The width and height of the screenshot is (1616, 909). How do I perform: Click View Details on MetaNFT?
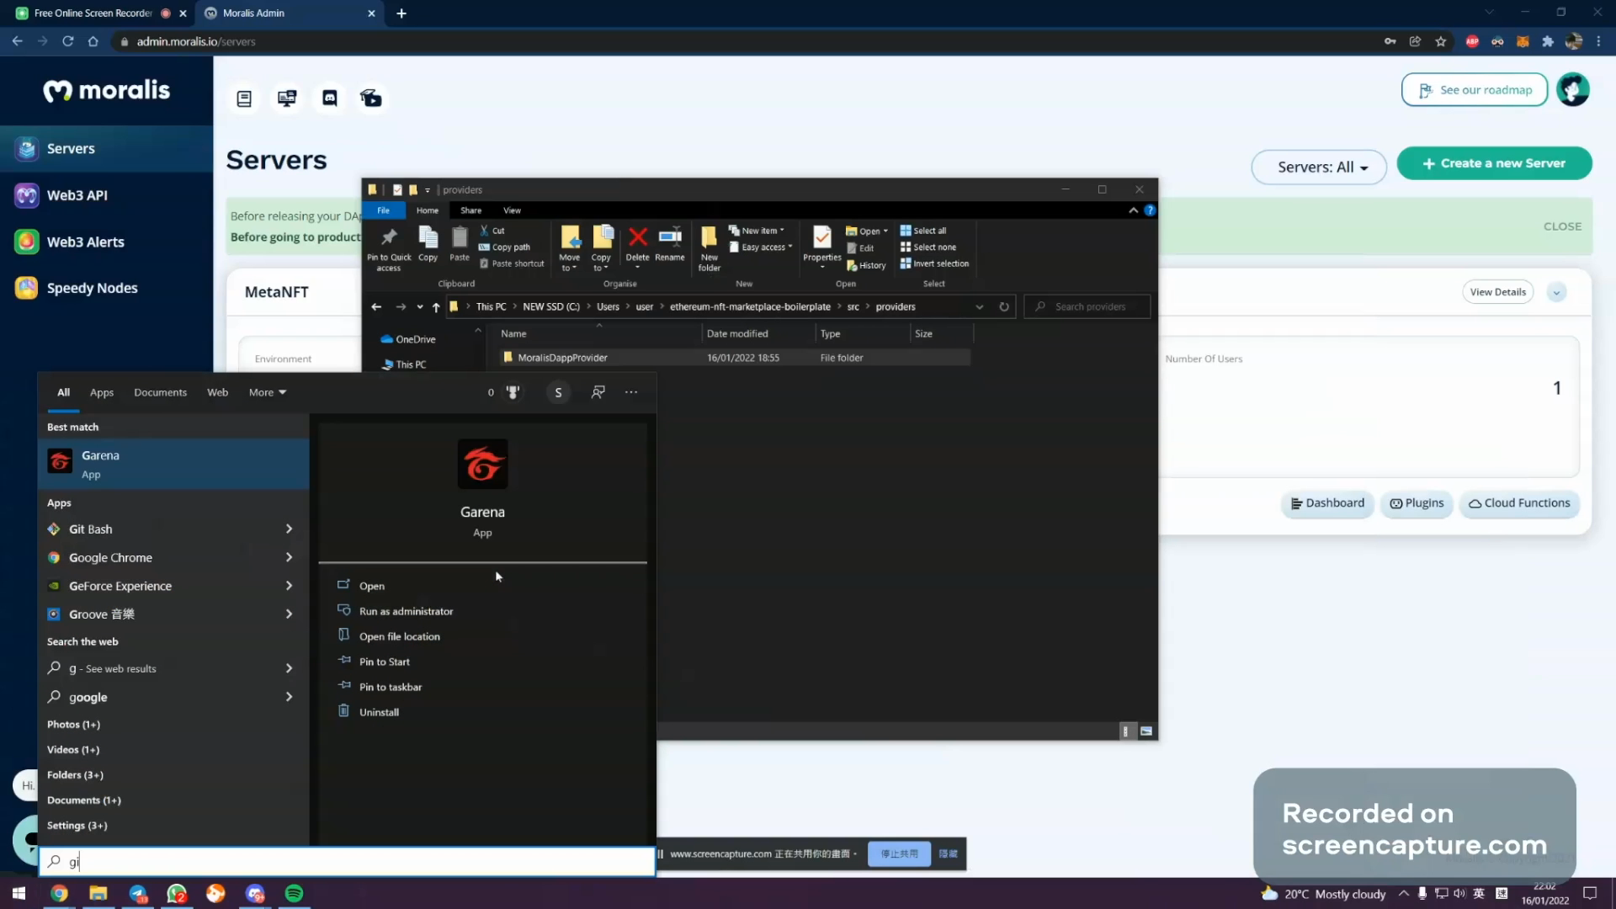pyautogui.click(x=1497, y=292)
